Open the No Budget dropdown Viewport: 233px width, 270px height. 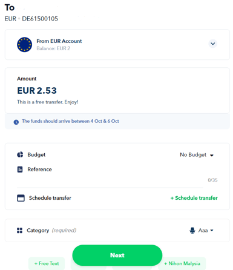197,155
